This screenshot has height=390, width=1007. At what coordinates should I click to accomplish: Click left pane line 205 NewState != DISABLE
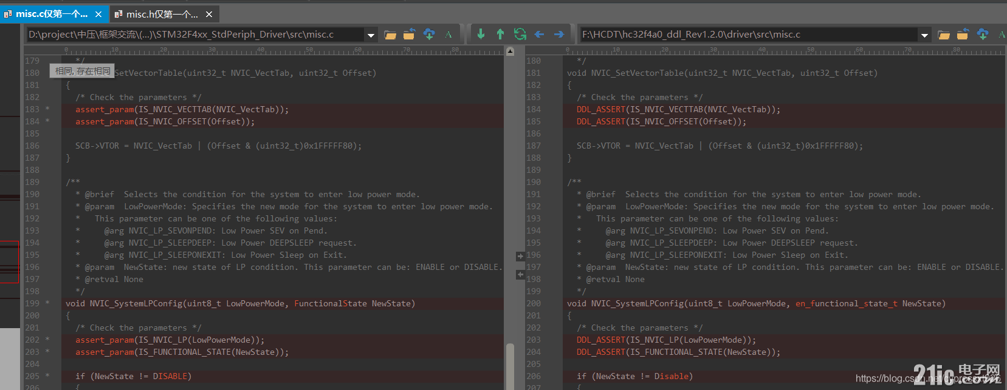(x=134, y=376)
